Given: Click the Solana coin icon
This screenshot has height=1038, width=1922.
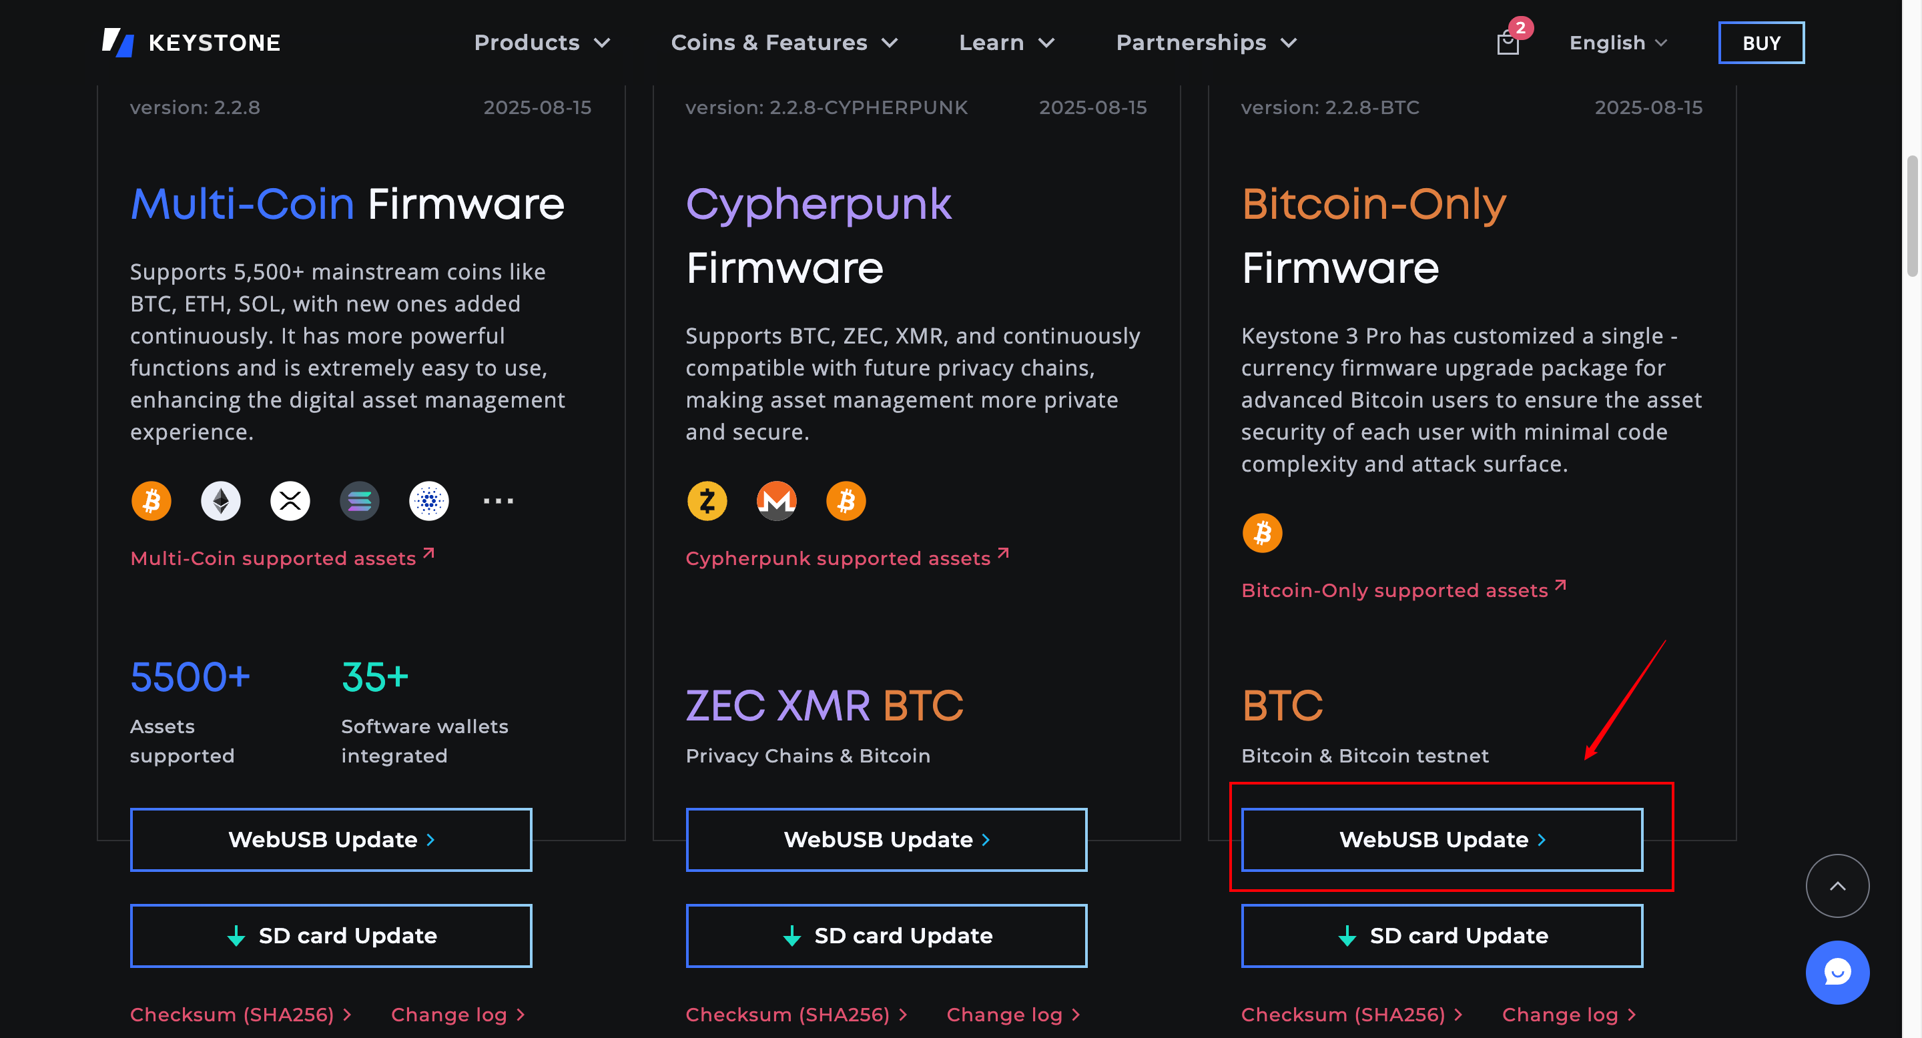Looking at the screenshot, I should [x=360, y=500].
